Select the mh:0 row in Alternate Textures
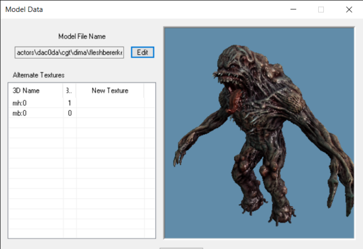 pos(81,103)
